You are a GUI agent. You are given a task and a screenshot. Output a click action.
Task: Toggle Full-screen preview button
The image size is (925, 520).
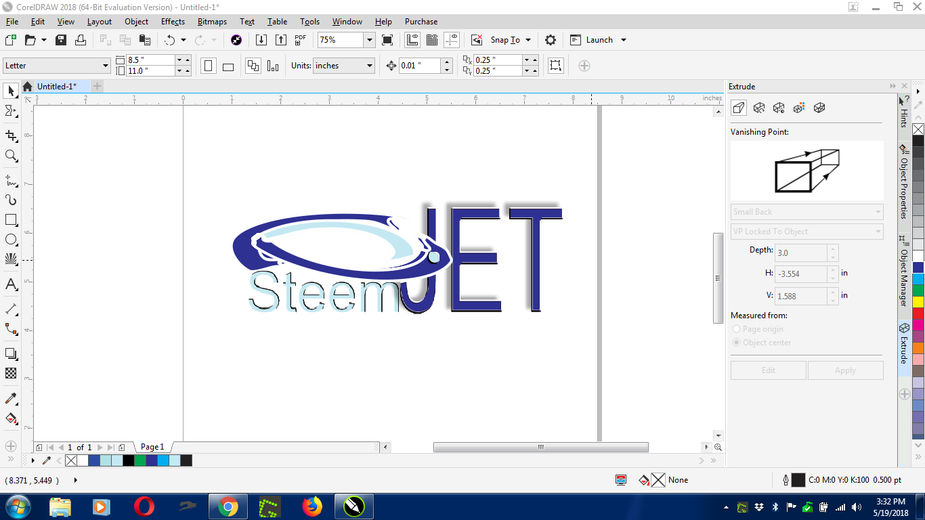[x=387, y=40]
